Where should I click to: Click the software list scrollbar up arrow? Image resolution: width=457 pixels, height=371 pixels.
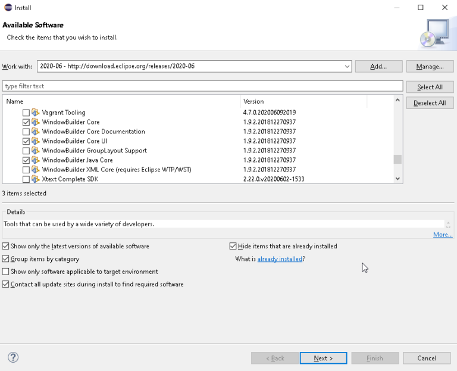coord(397,100)
